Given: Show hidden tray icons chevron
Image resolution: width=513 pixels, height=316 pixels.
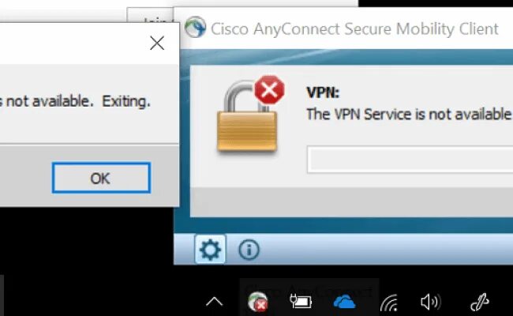Looking at the screenshot, I should [x=214, y=301].
